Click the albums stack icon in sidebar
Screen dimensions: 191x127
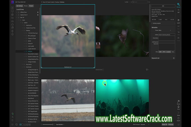click(x=12, y=28)
